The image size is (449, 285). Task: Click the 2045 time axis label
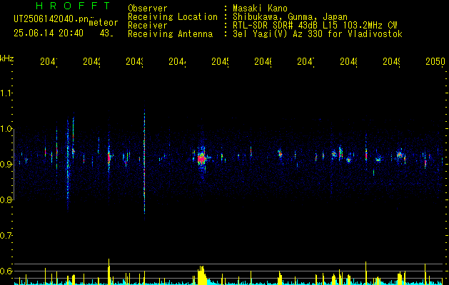tap(220, 61)
